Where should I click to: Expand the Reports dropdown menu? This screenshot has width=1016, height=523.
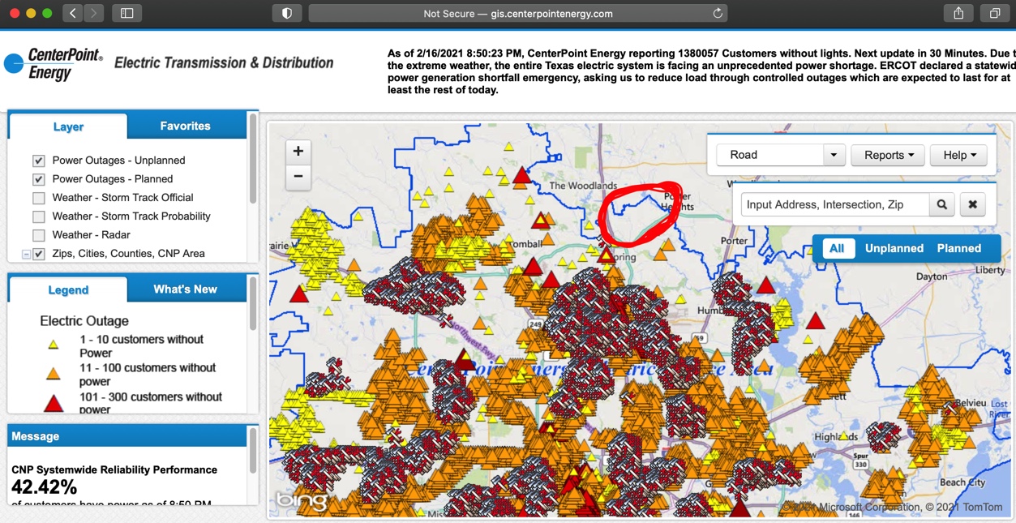pyautogui.click(x=888, y=155)
